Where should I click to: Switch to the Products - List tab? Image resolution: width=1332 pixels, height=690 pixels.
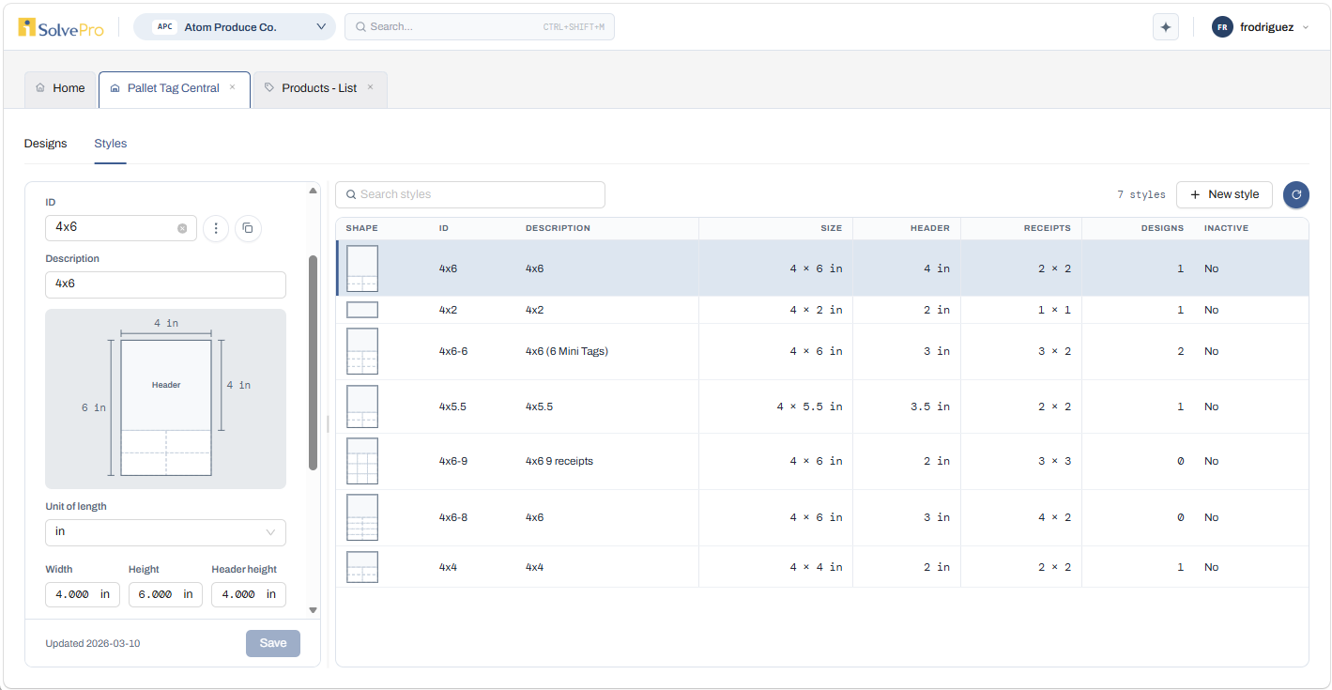pyautogui.click(x=319, y=88)
